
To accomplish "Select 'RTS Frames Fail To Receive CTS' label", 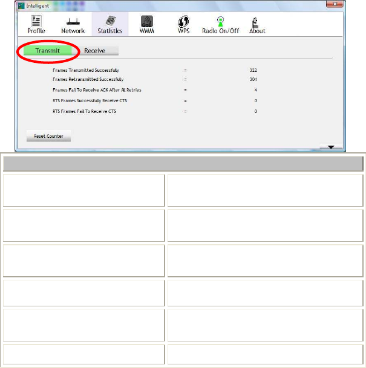I will (84, 111).
